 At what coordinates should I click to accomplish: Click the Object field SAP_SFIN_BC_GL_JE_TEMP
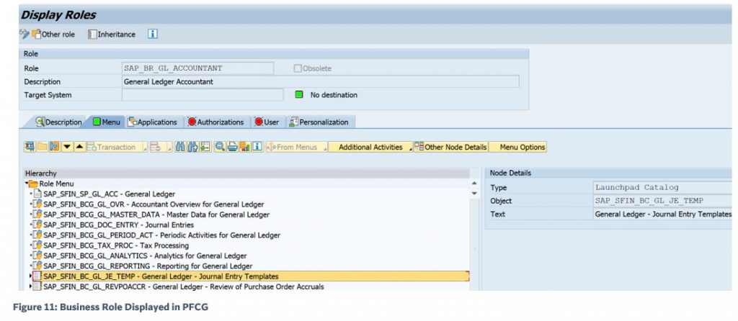663,201
